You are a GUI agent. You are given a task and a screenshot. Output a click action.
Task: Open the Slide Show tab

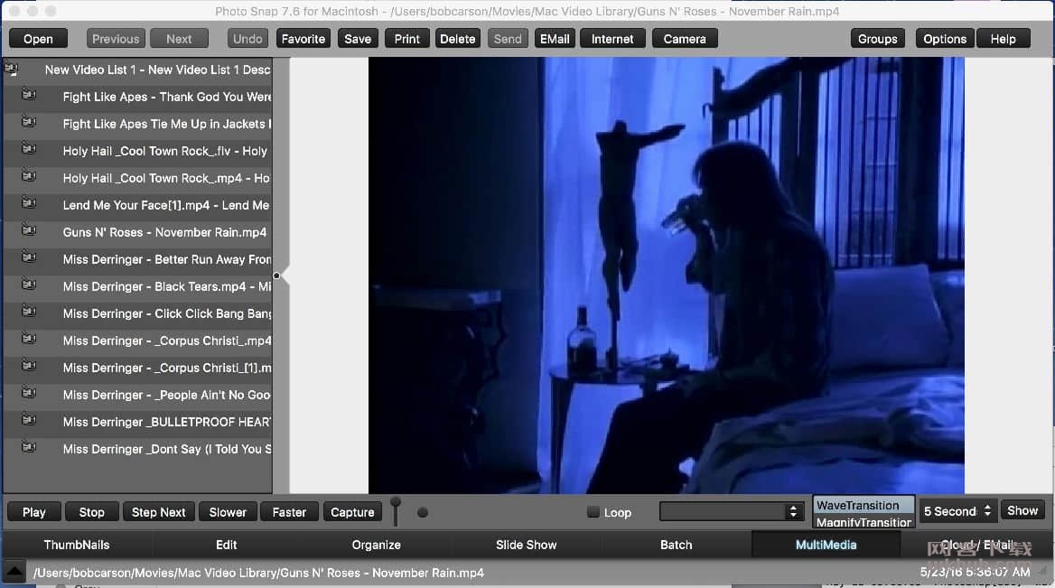[x=527, y=545]
